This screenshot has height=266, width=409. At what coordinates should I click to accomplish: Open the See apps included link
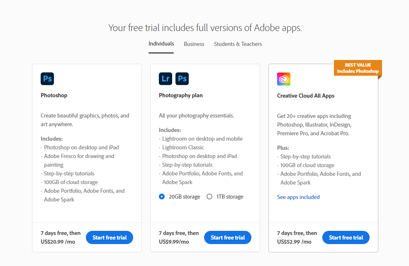(x=298, y=197)
